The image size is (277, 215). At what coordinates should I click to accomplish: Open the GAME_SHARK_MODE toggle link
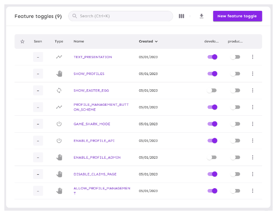(92, 124)
